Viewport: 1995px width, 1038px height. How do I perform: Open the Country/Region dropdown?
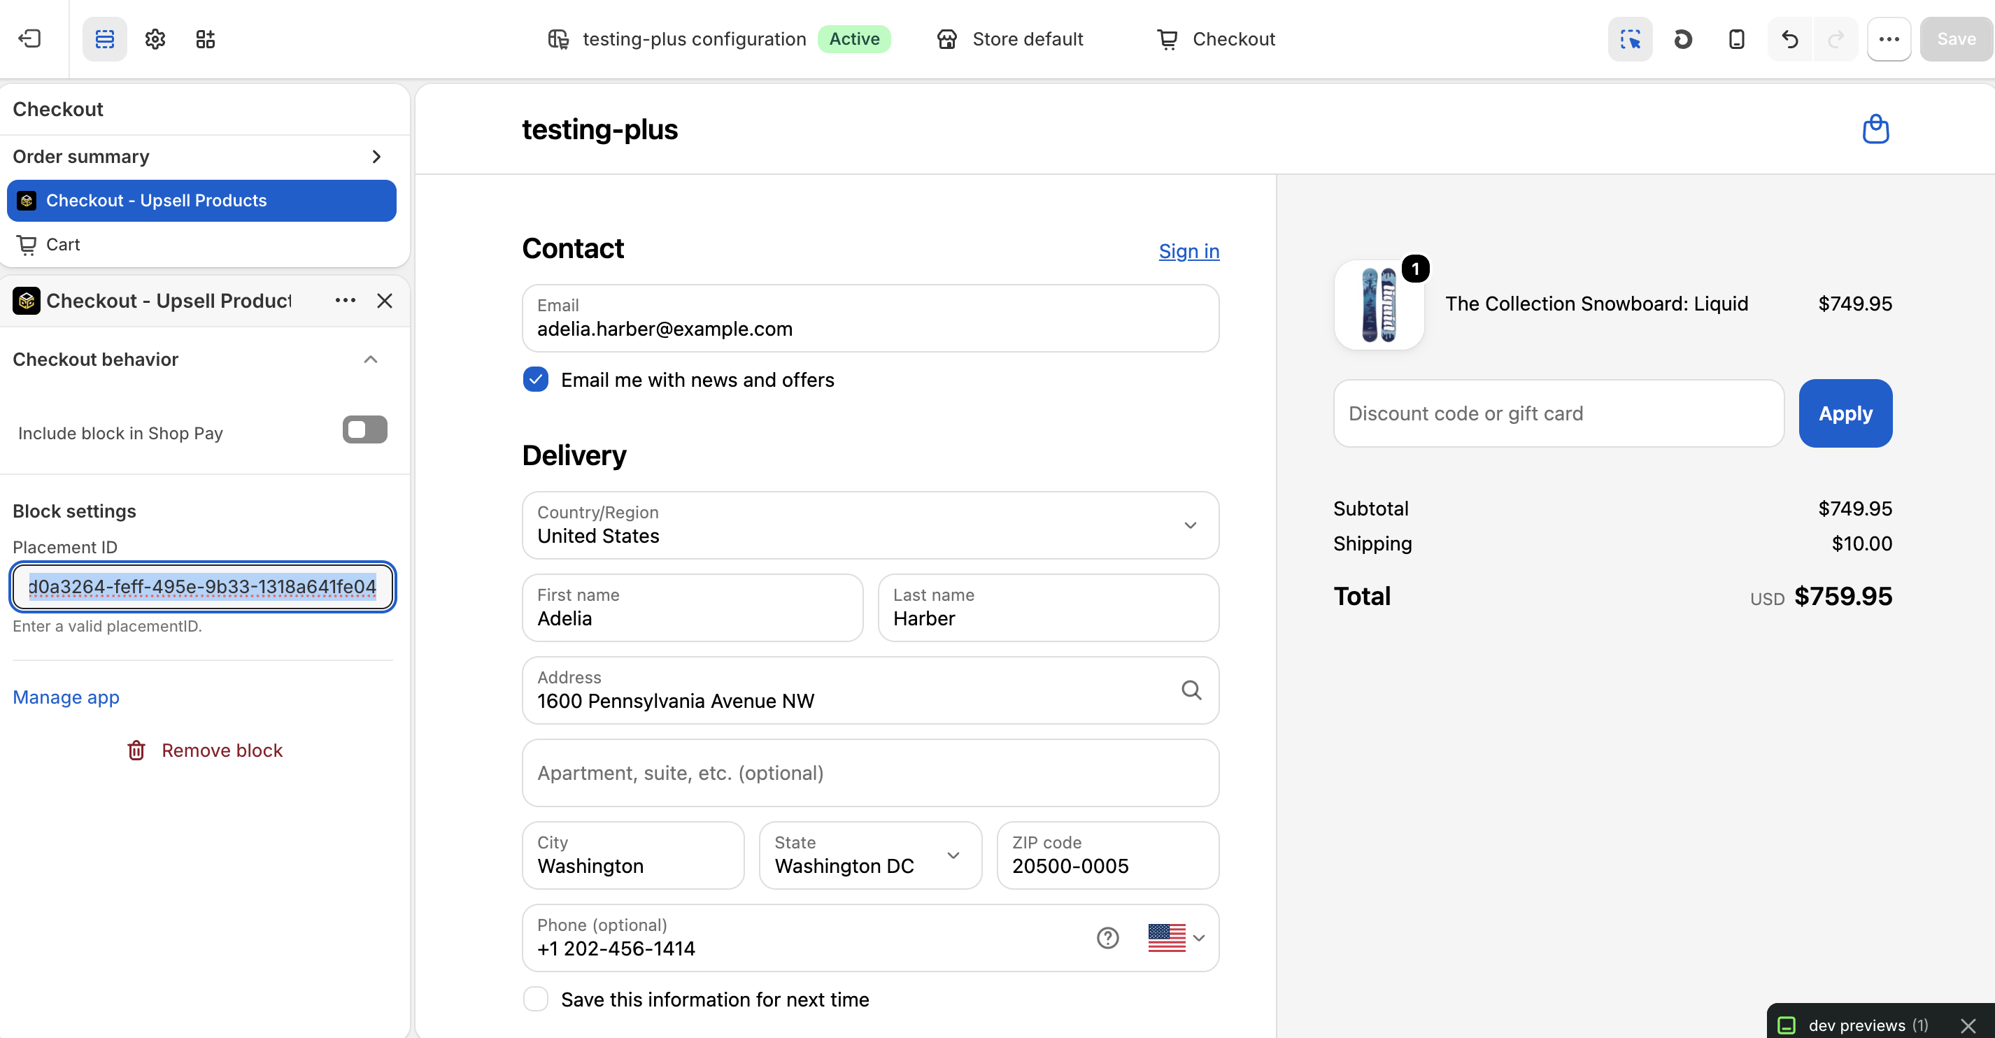[x=870, y=525]
